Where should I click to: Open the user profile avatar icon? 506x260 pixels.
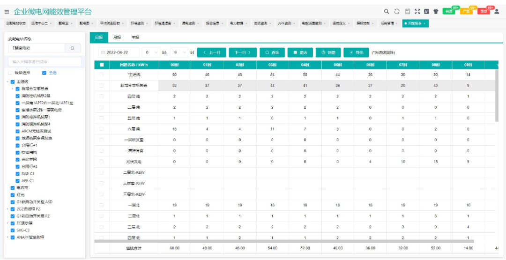point(497,12)
